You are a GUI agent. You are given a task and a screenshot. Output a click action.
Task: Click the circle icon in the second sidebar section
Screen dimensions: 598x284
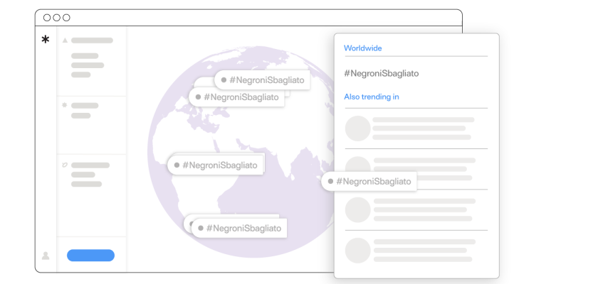(x=65, y=105)
